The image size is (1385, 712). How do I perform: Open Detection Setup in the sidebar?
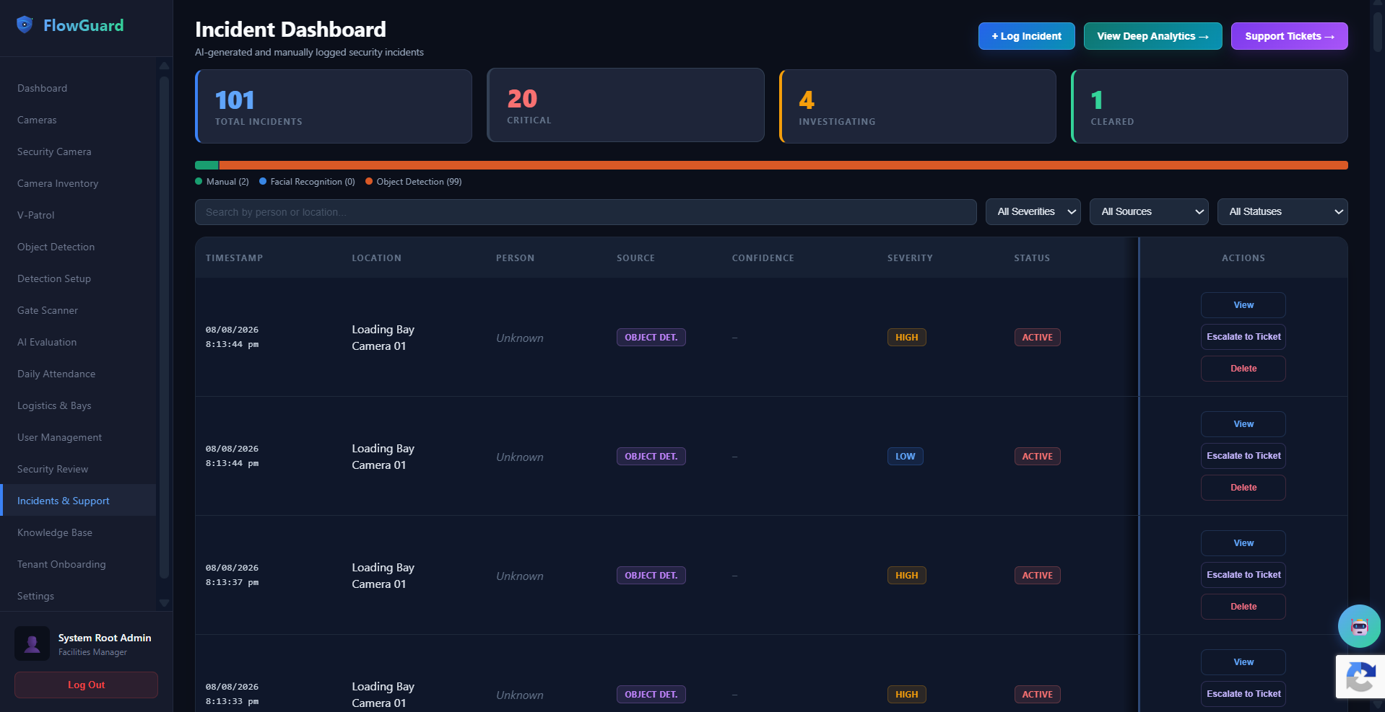point(78,278)
